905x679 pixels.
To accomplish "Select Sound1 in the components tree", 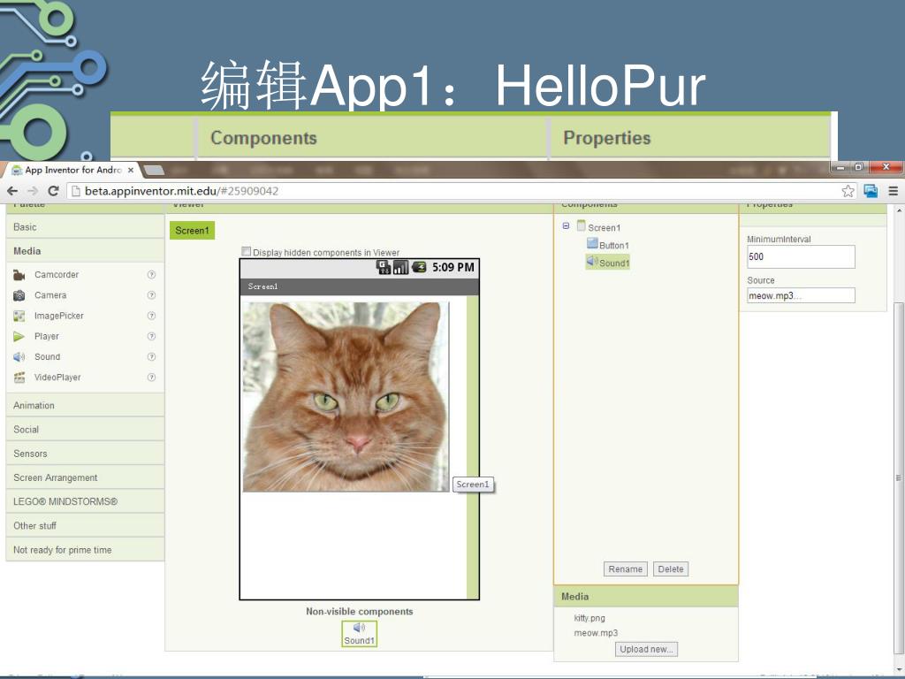I will coord(608,263).
